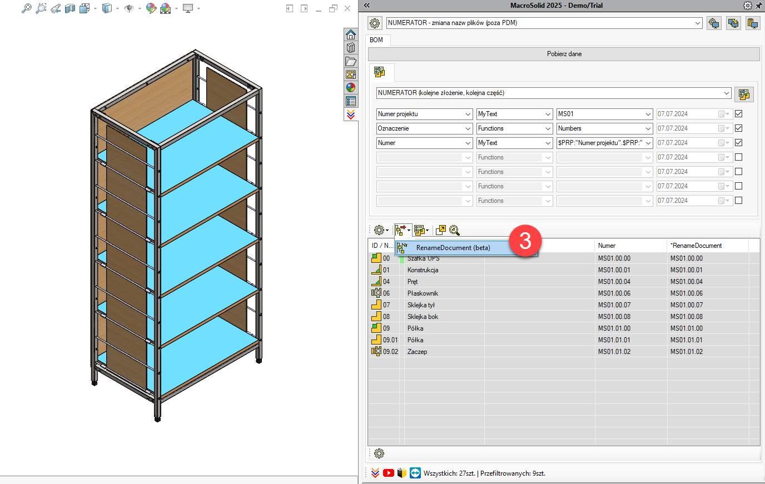Click icon button right of NUMERATOR kolejne złożenie
This screenshot has height=484, width=765.
pos(744,94)
